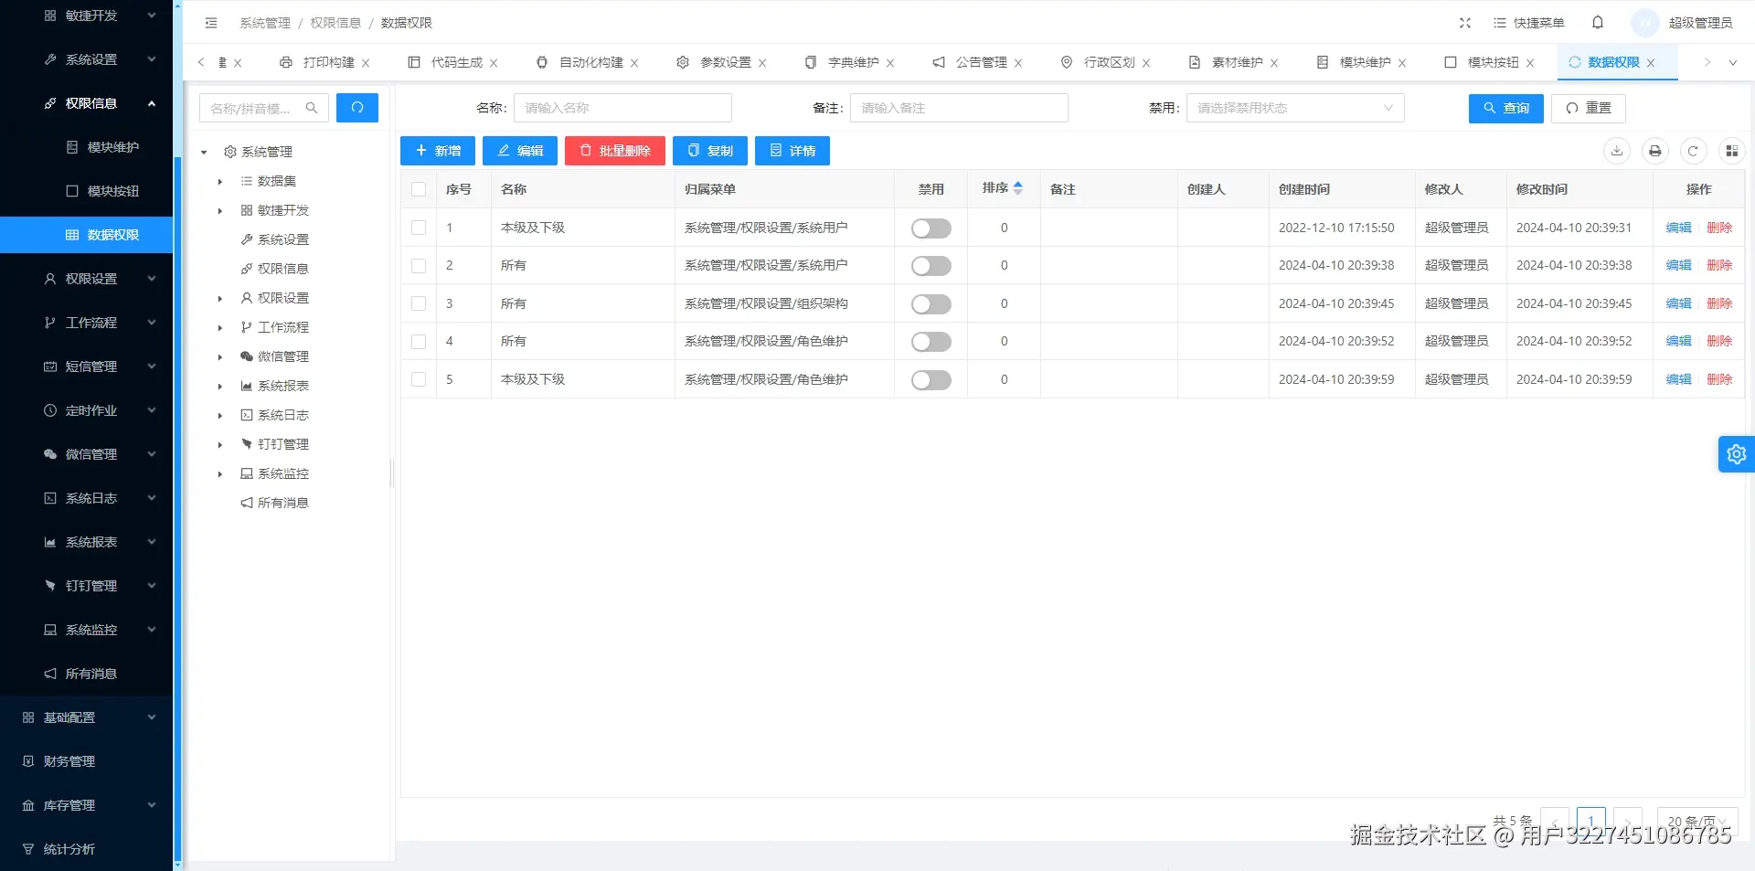Click the search magnifier in tree filter
This screenshot has width=1755, height=871.
pyautogui.click(x=312, y=108)
